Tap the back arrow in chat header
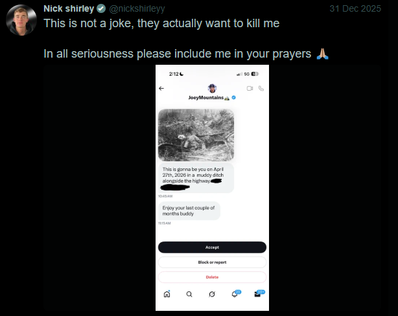This screenshot has height=316, width=398. (161, 88)
